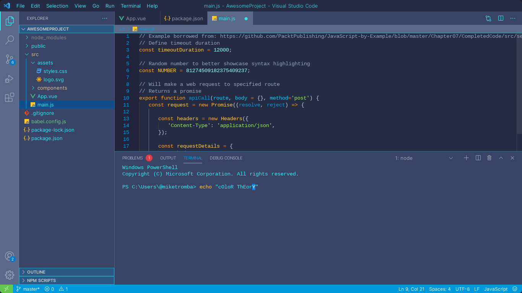The height and width of the screenshot is (293, 522).
Task: Click the src breadcrumb segment
Action: click(122, 29)
